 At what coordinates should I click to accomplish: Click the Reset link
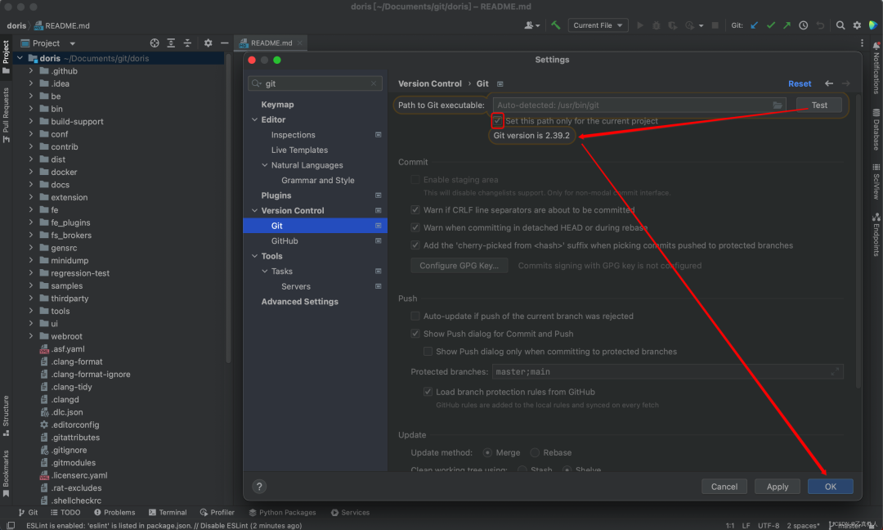click(800, 83)
